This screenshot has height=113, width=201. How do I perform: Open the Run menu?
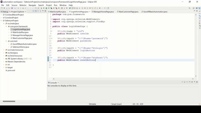tap(56, 5)
